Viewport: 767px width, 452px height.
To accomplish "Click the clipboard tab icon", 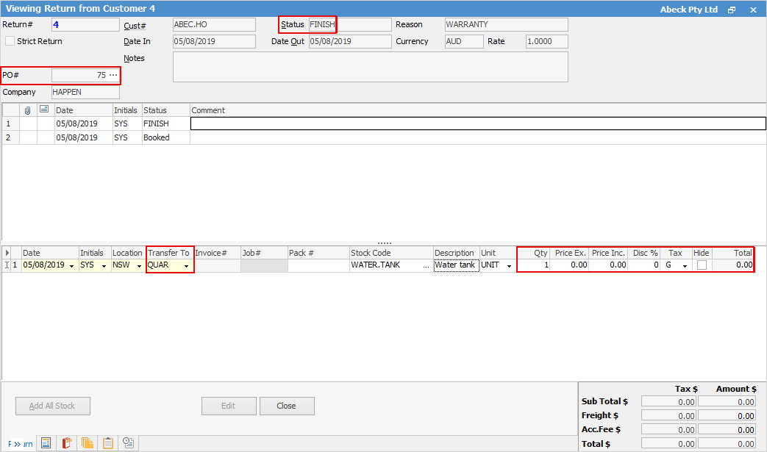I will (108, 443).
